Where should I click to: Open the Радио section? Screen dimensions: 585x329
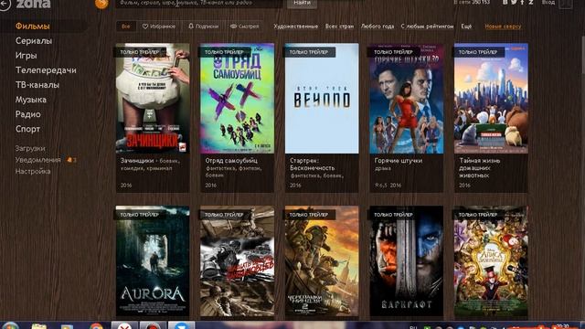pos(28,114)
